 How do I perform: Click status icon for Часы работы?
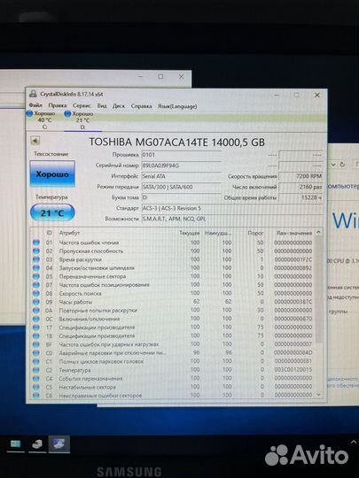[x=36, y=302]
